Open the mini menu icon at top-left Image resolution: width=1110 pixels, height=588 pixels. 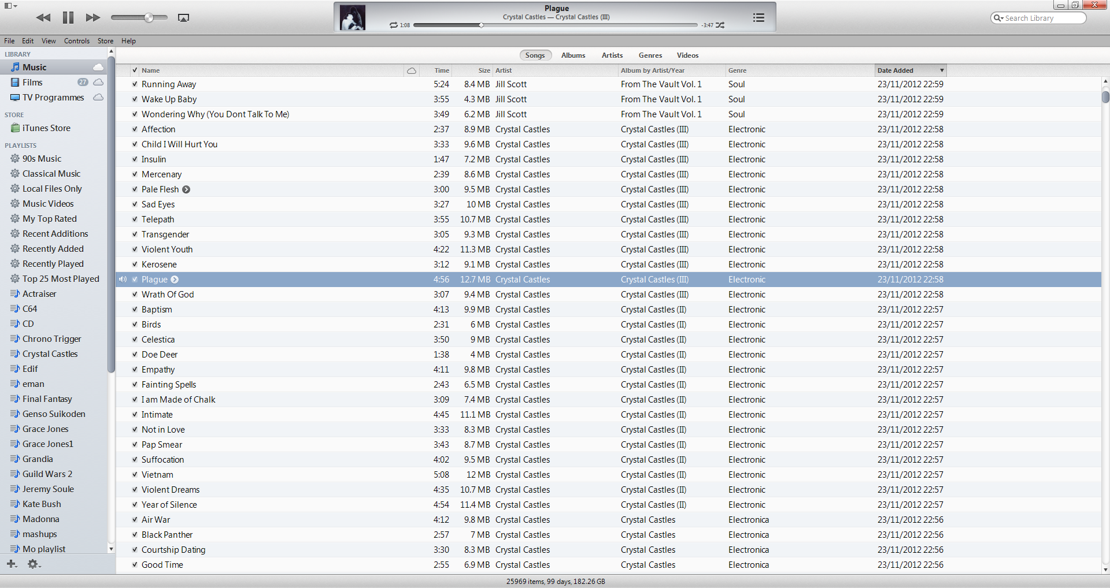click(x=10, y=6)
